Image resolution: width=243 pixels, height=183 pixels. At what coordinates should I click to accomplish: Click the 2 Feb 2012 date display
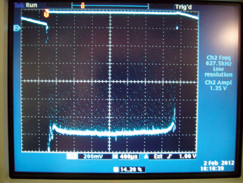coord(219,163)
